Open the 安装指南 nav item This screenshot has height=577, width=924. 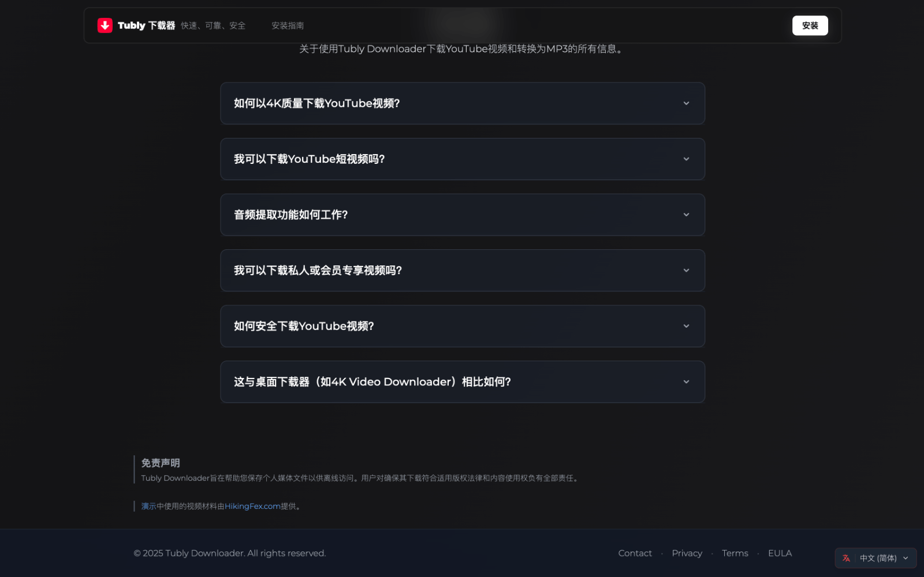pos(288,25)
